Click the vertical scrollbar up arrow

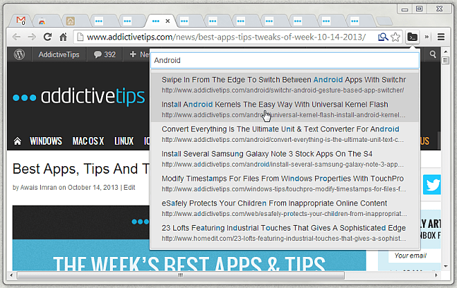(445, 52)
